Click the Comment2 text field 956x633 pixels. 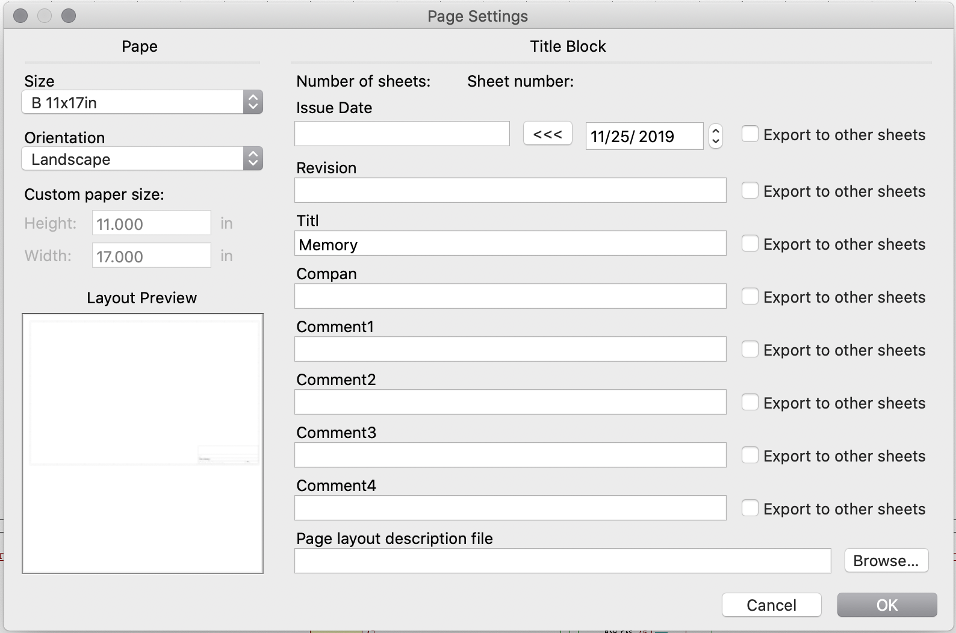(x=510, y=403)
